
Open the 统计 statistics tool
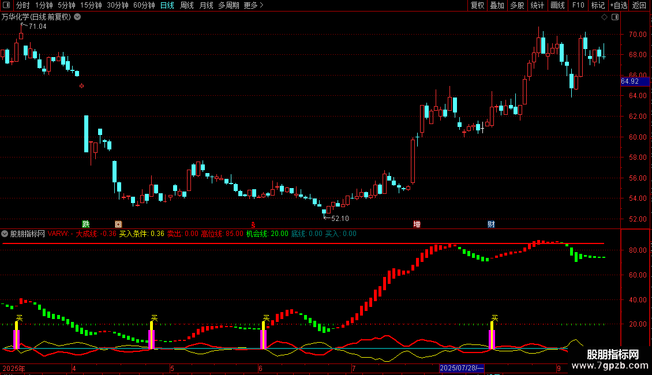[x=537, y=5]
